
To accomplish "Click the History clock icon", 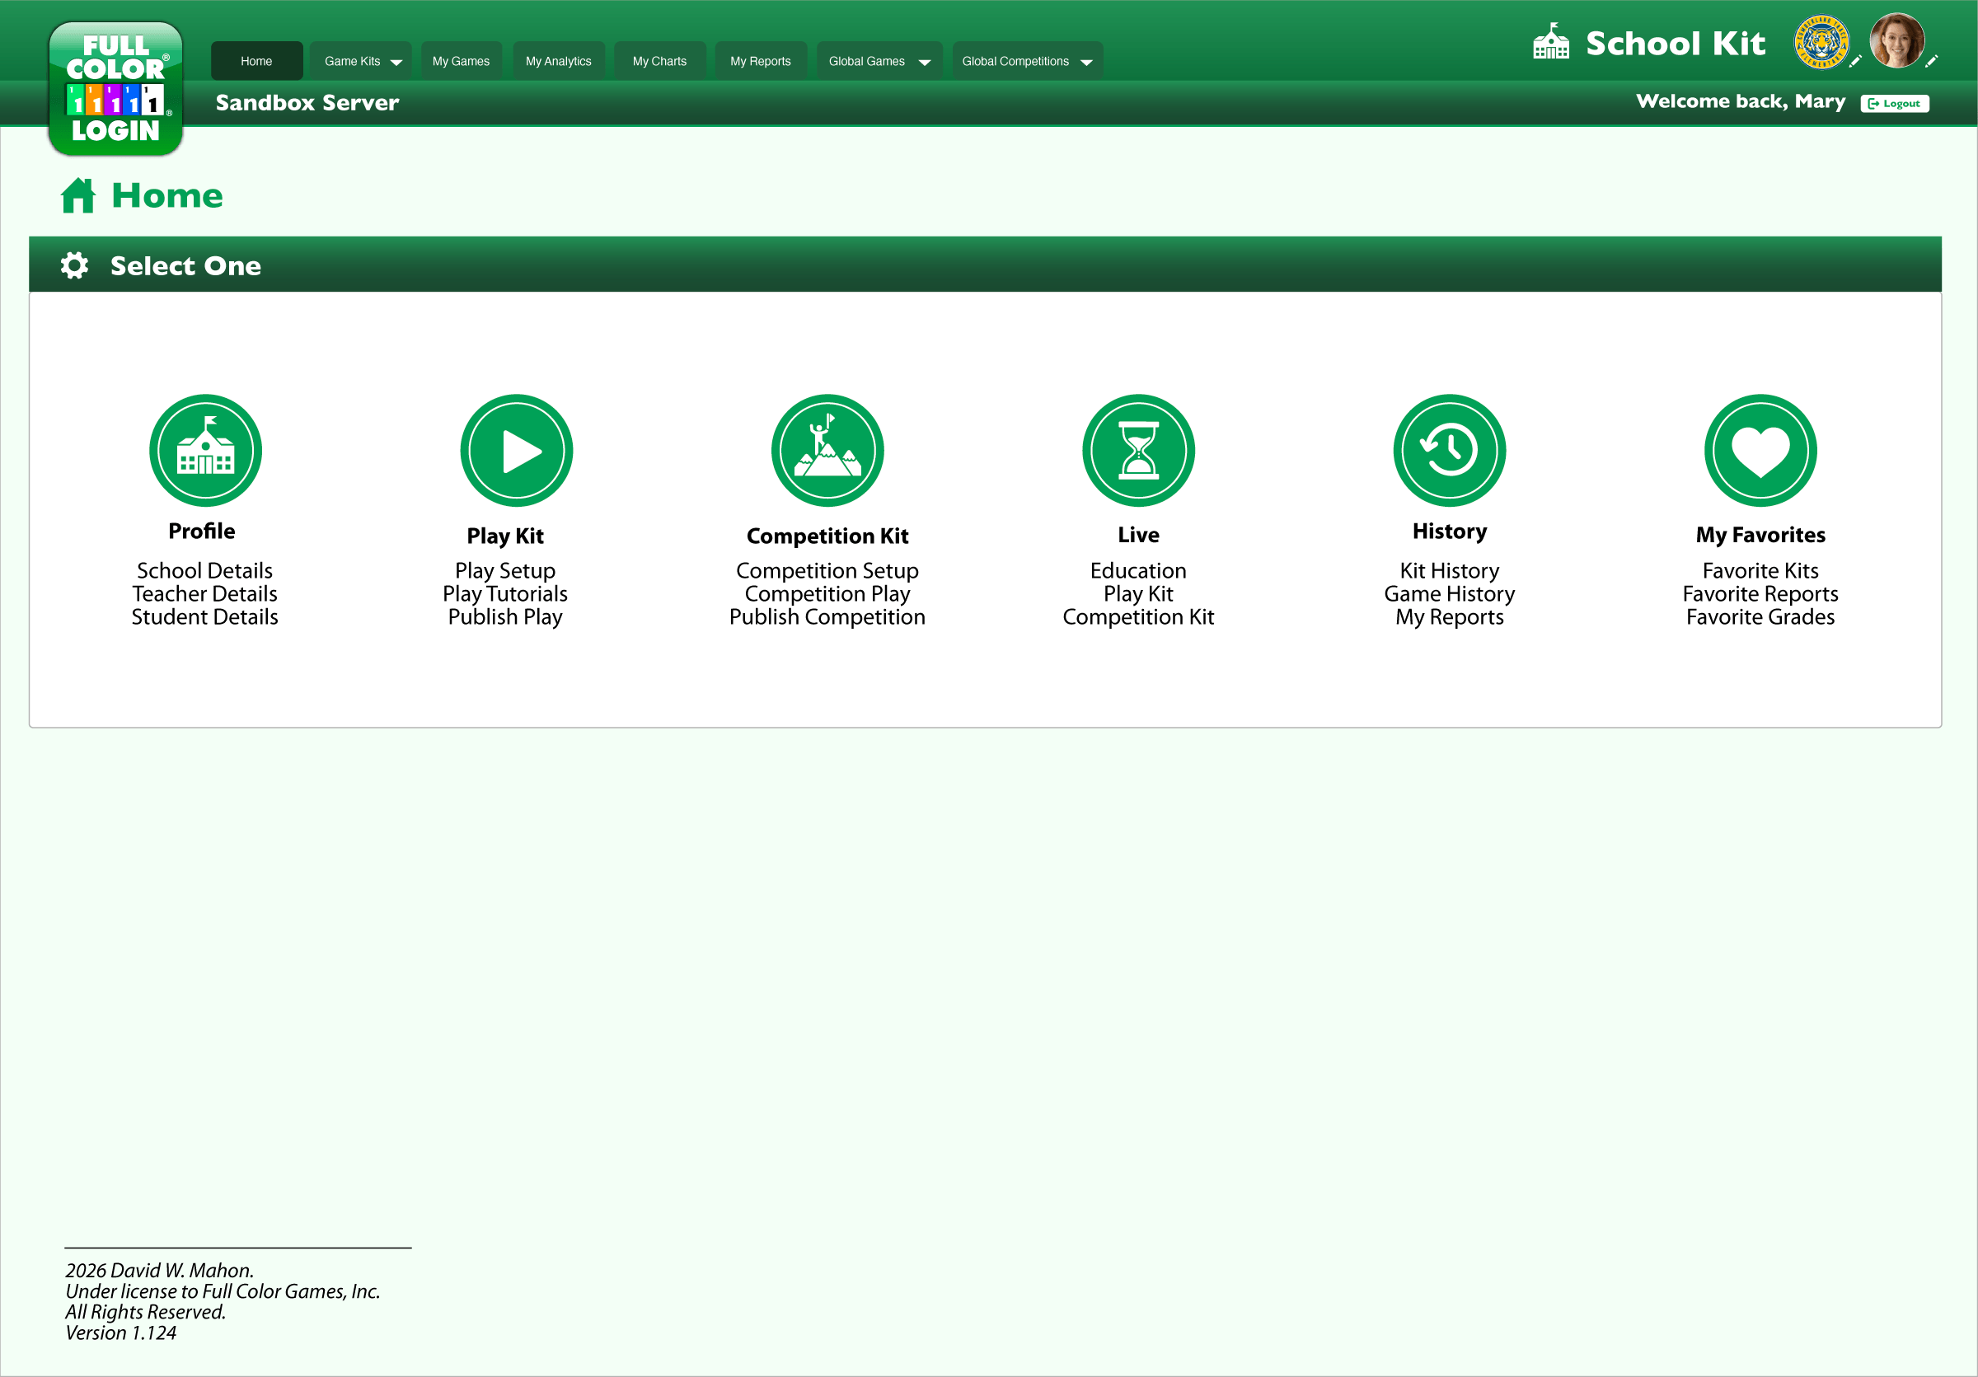I will [1449, 451].
